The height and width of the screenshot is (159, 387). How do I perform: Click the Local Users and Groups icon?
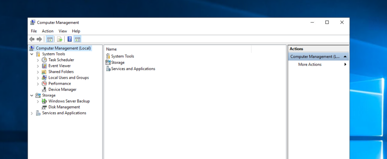click(x=44, y=77)
